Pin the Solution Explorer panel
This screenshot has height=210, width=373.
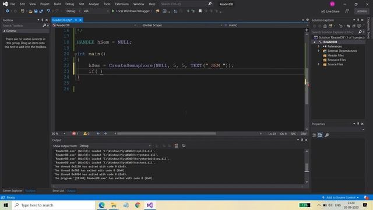pos(358,20)
